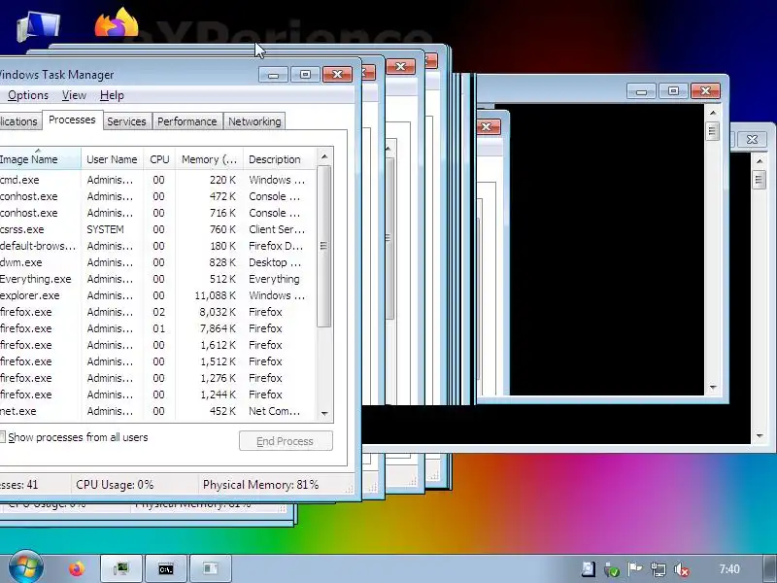The width and height of the screenshot is (777, 583).
Task: Select the csrss.exe process row
Action: tap(157, 229)
